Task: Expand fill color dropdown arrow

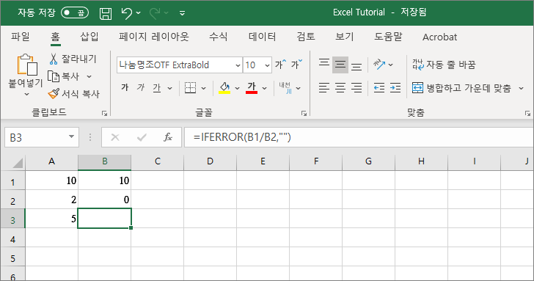Action: [237, 88]
